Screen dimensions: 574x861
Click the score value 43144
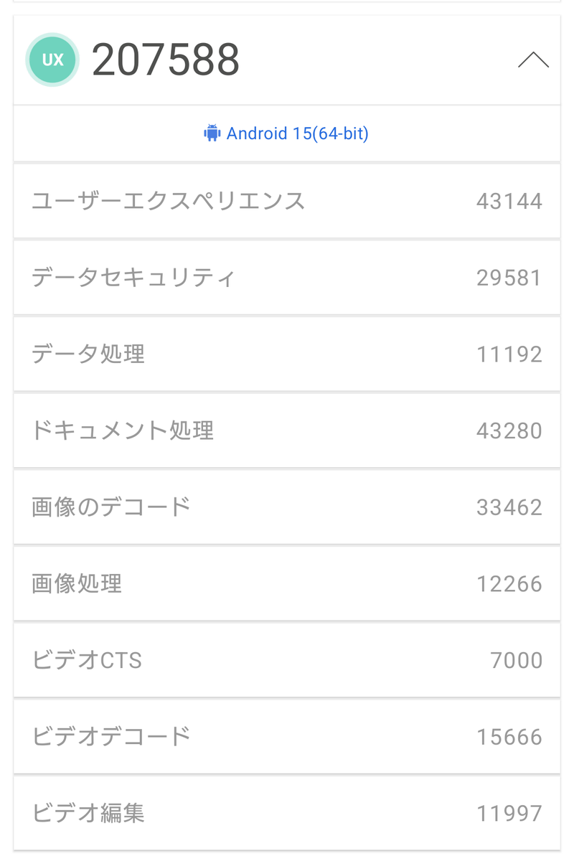click(x=509, y=201)
